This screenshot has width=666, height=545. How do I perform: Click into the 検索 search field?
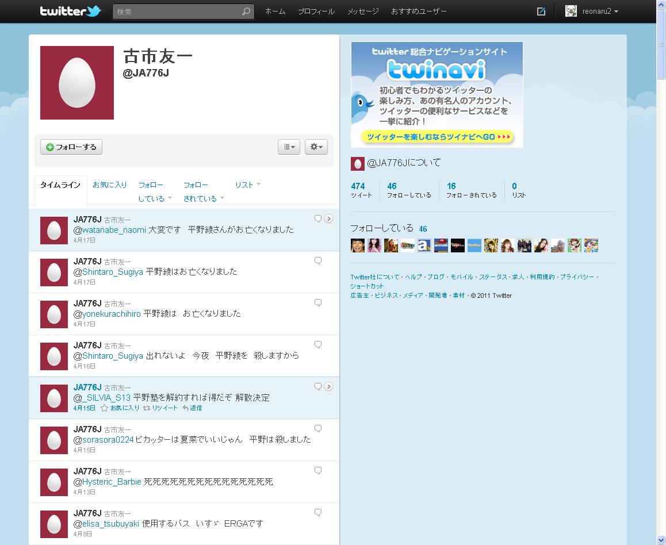178,11
